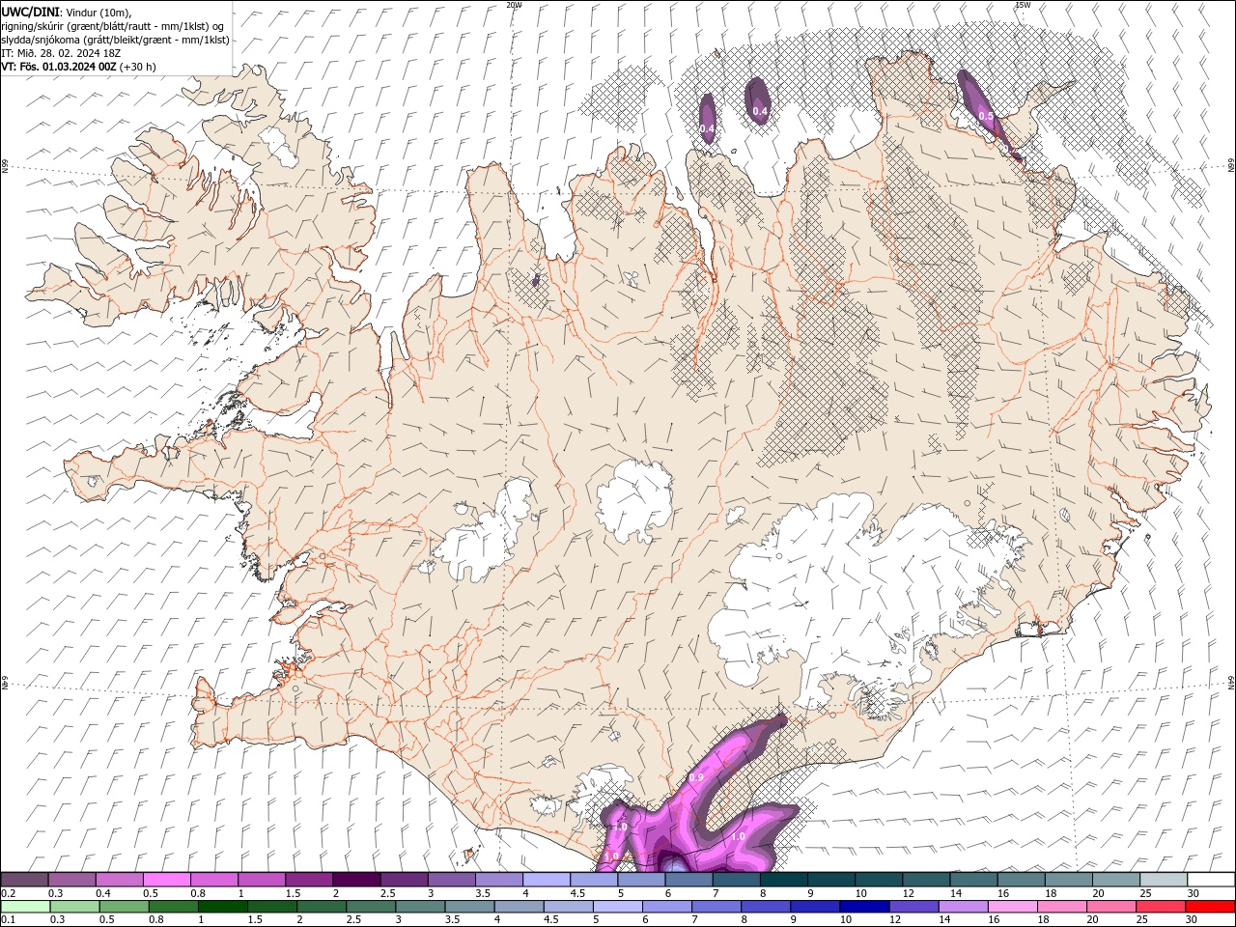Viewport: 1236px width, 927px height.
Task: Click the 12 purple swatch in bottom legend row
Action: click(914, 907)
